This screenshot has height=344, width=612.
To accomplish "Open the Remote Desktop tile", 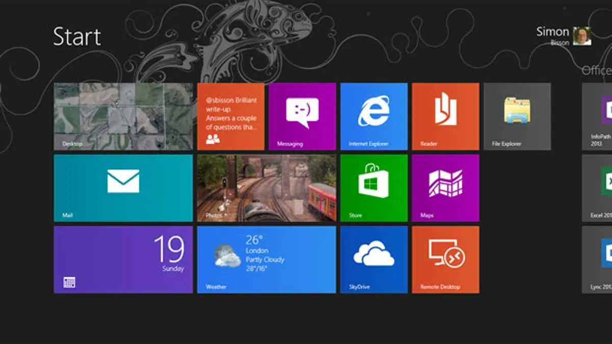I will pyautogui.click(x=445, y=259).
